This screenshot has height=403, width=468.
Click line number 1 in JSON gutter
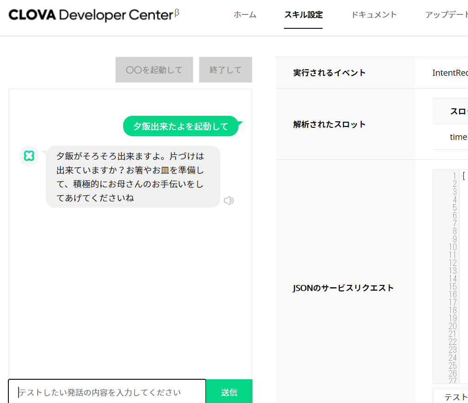[454, 176]
